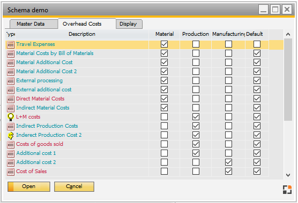Screen dimensions: 298x203
Task: Click the lightbulb icon next to L+M costs
Action: point(11,117)
